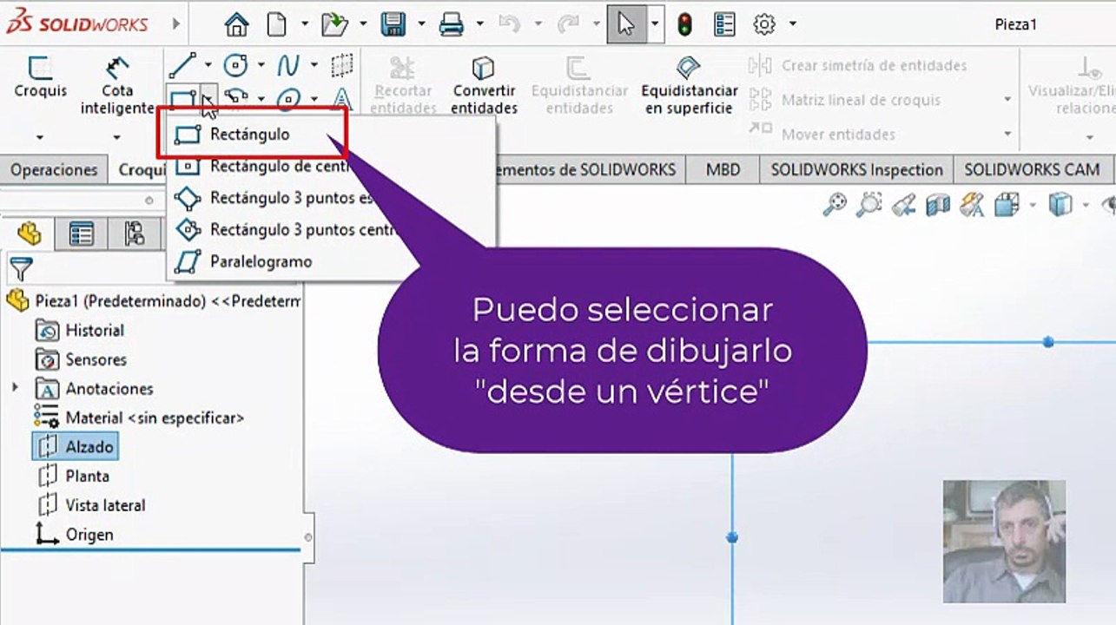The image size is (1116, 625).
Task: Open the FeatureManager design tree tab
Action: point(29,234)
